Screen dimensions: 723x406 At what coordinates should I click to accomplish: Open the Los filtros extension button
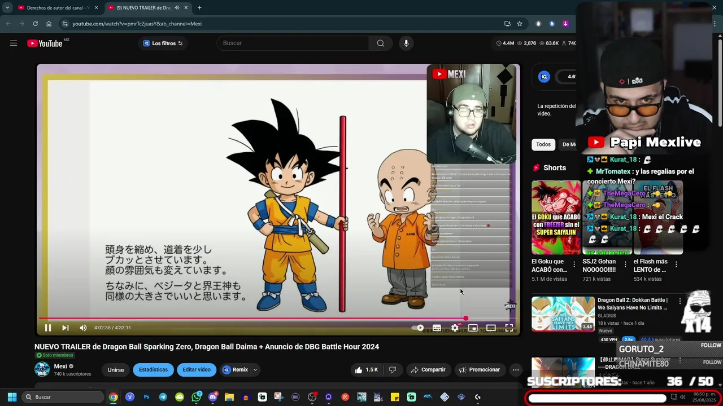point(163,43)
